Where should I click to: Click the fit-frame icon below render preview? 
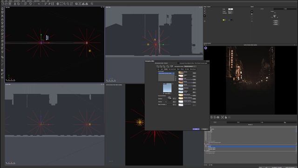(x=223, y=117)
